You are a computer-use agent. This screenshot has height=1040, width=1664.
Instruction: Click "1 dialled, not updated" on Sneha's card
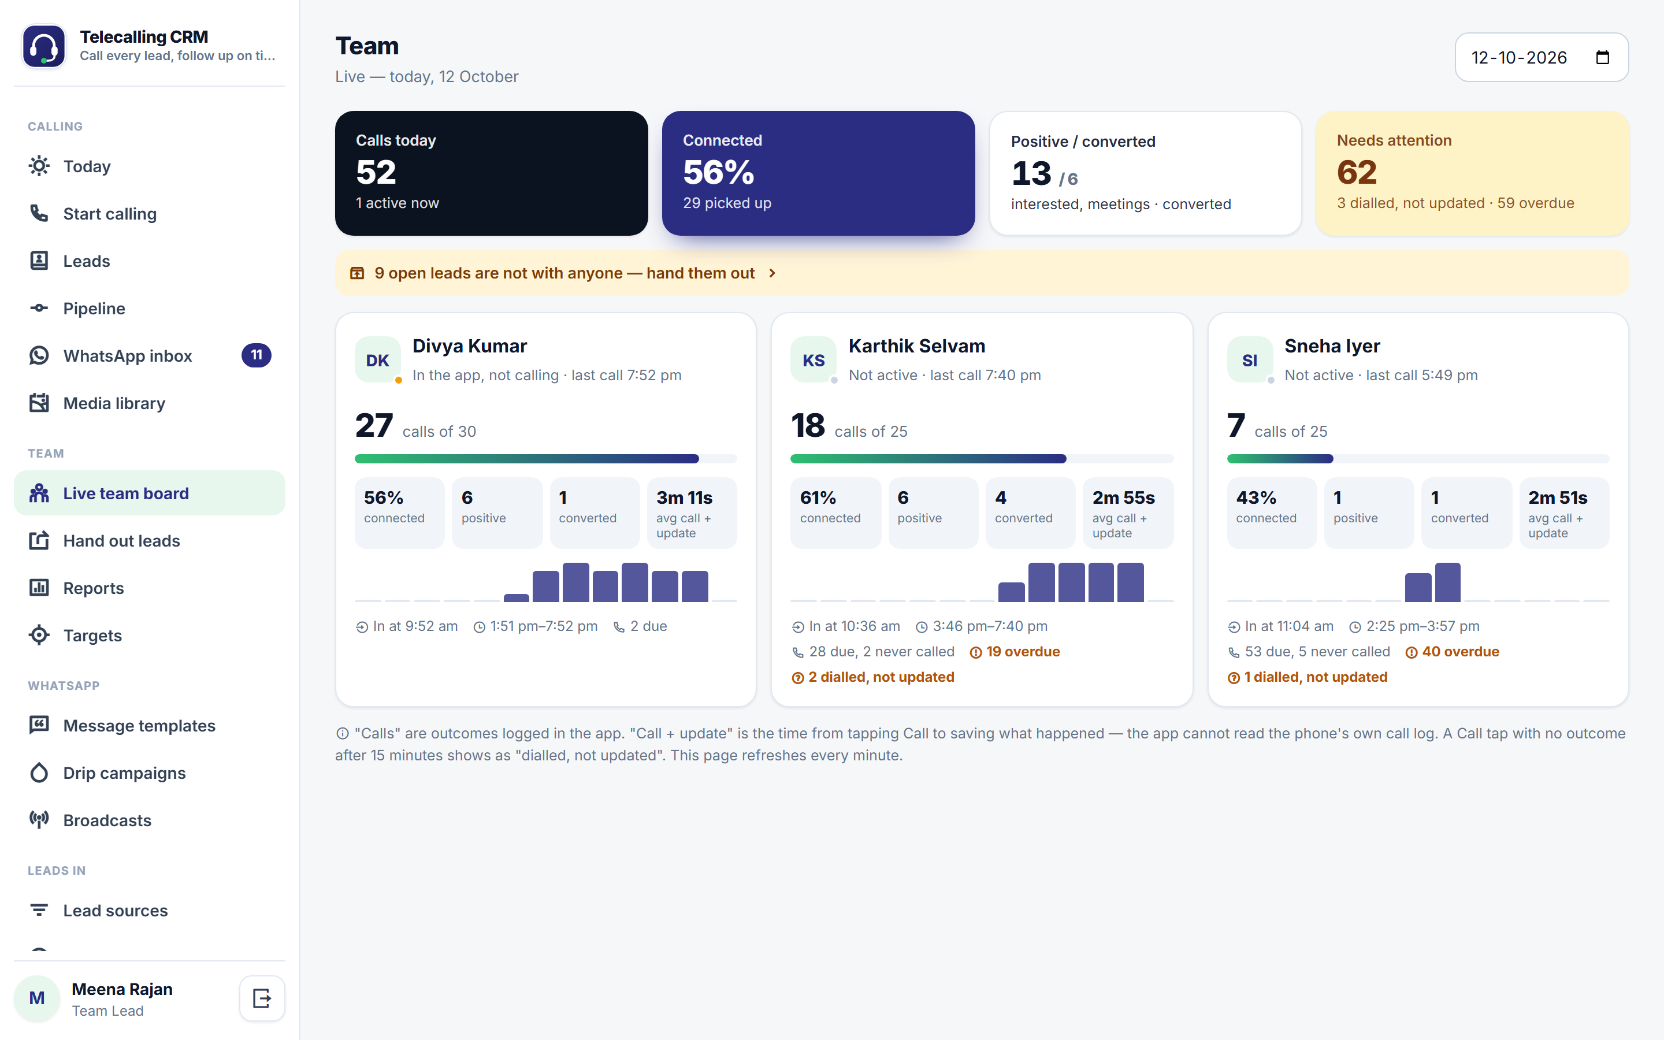tap(1308, 677)
